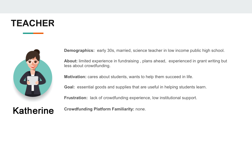Click the Motivation heading
The width and height of the screenshot is (252, 141).
(75, 77)
